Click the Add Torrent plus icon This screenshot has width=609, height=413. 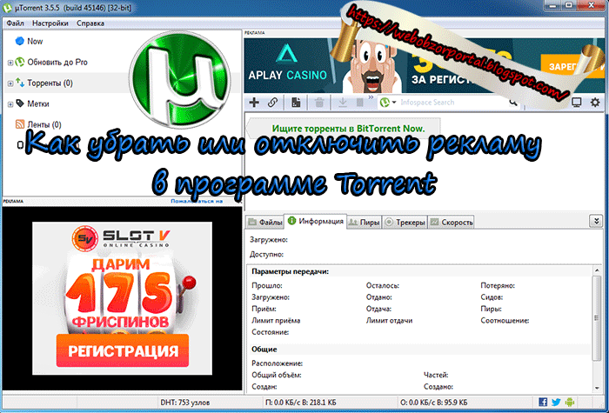pyautogui.click(x=254, y=103)
